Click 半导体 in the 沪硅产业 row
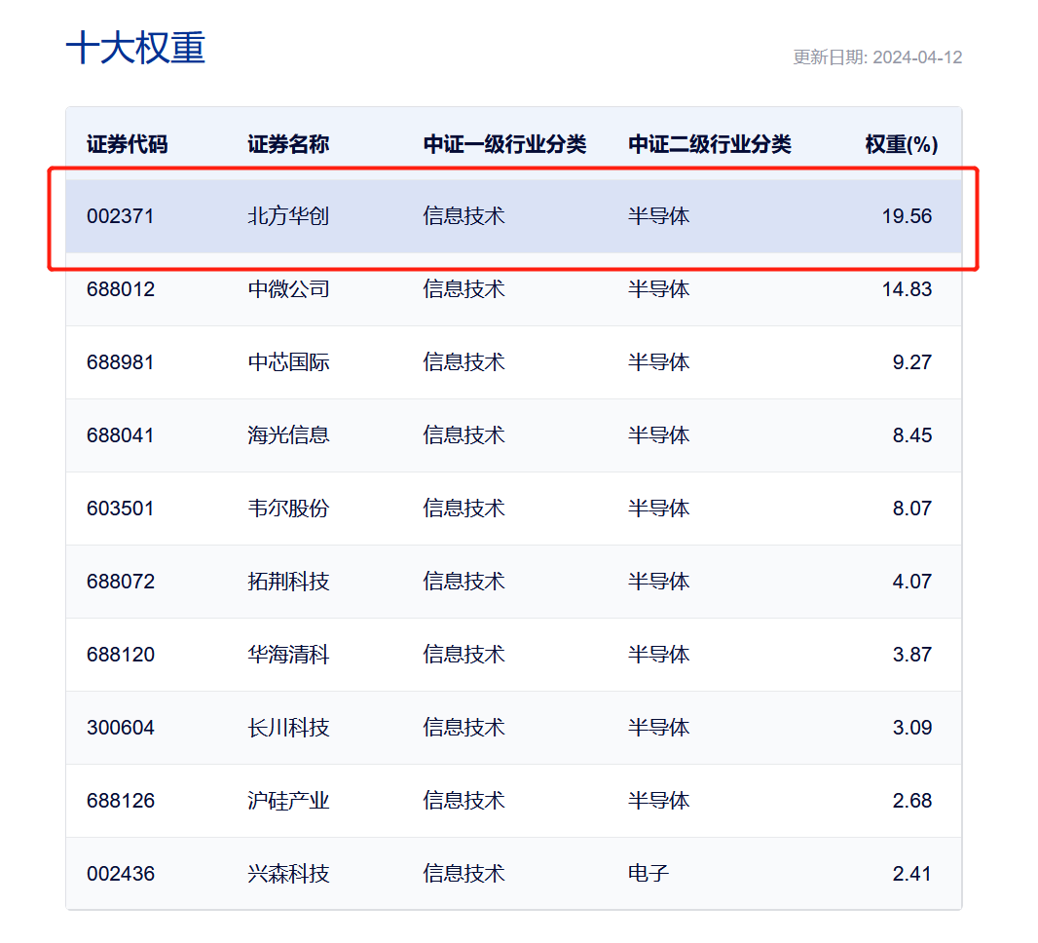The width and height of the screenshot is (1038, 943). coord(658,801)
